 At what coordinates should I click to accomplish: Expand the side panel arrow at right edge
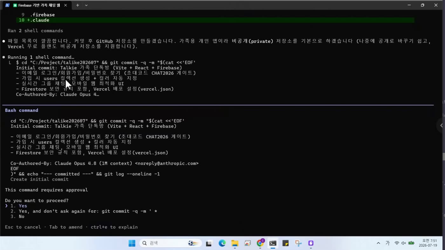click(441, 125)
